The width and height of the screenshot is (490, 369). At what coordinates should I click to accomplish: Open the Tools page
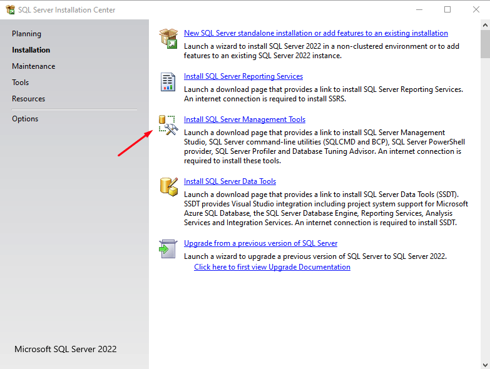tap(20, 83)
